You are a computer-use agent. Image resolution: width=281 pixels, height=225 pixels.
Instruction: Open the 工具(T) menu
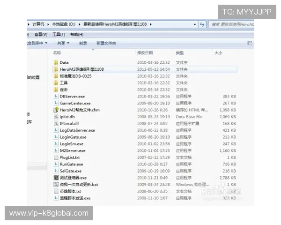[59, 34]
